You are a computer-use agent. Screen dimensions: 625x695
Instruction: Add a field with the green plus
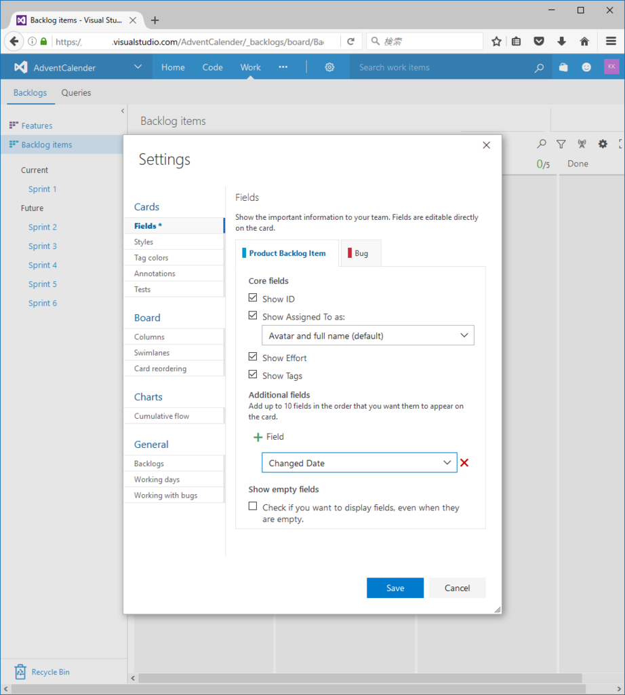(x=258, y=437)
